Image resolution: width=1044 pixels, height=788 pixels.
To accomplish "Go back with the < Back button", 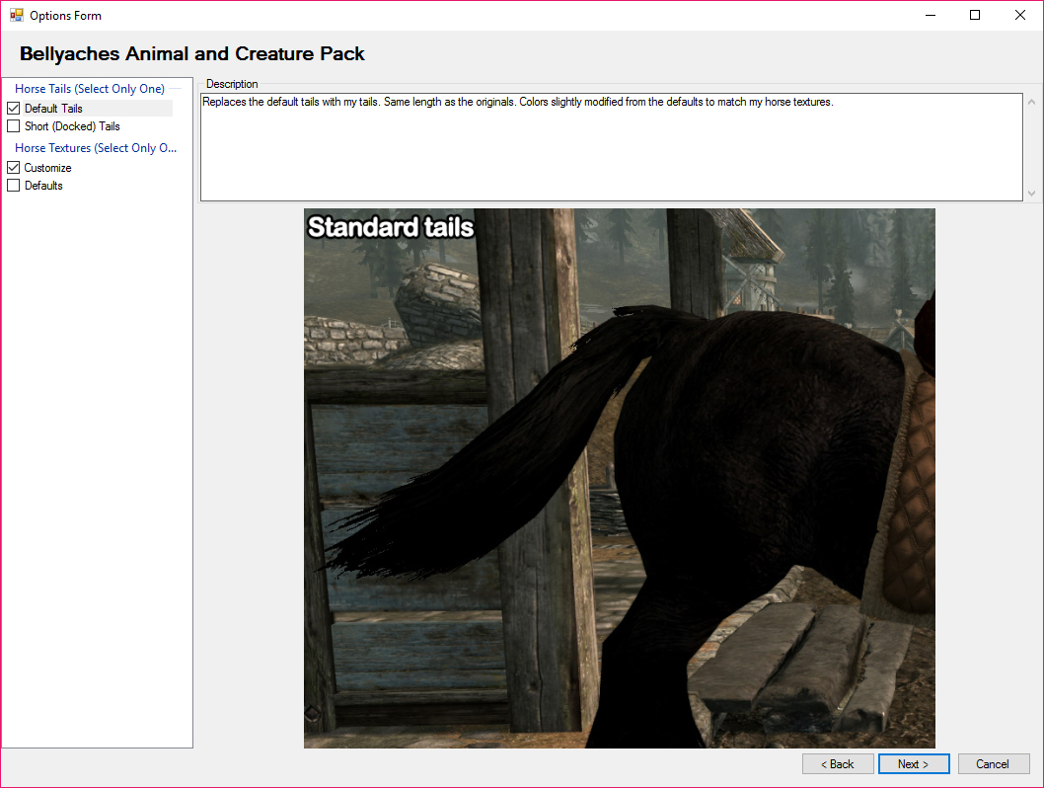I will pos(838,764).
